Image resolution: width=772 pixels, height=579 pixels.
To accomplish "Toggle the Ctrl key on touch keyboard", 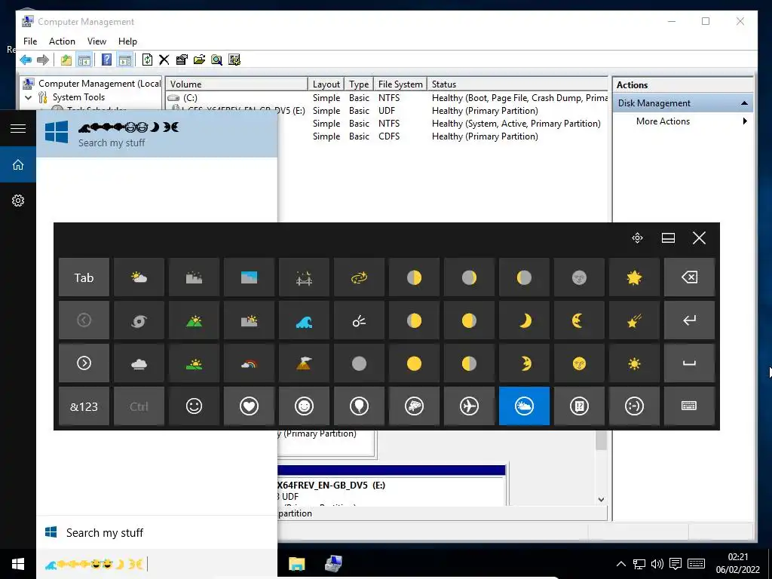I will coord(139,406).
